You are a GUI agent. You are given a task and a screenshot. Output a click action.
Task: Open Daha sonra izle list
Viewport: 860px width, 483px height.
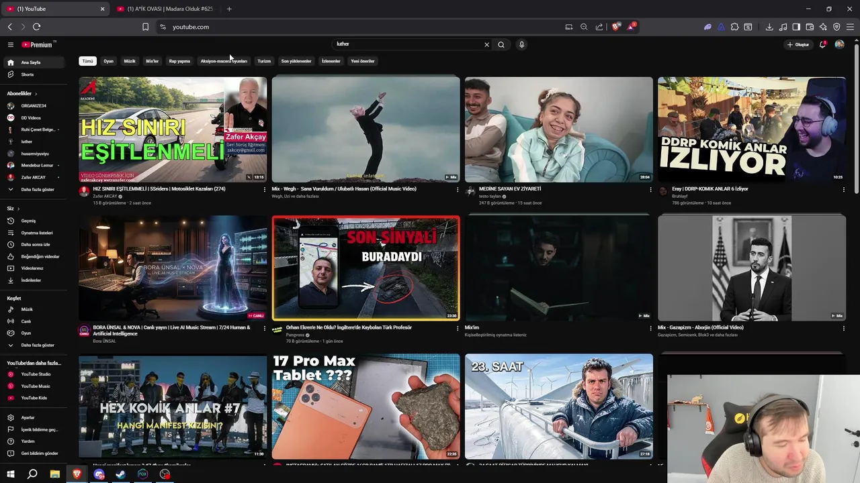pyautogui.click(x=35, y=244)
